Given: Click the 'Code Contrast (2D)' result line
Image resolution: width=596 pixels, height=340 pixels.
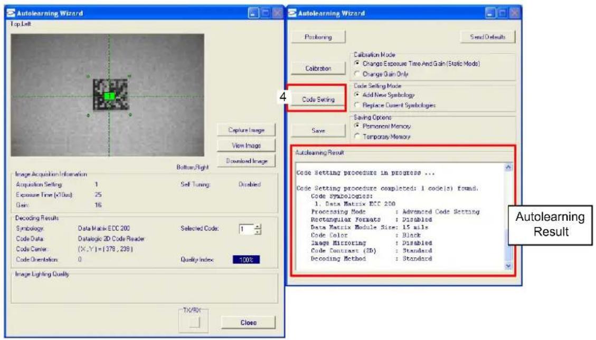Looking at the screenshot, I should pyautogui.click(x=371, y=251).
